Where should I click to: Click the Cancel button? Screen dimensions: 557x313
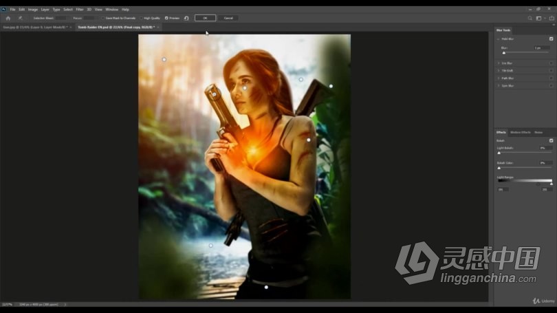pos(228,18)
